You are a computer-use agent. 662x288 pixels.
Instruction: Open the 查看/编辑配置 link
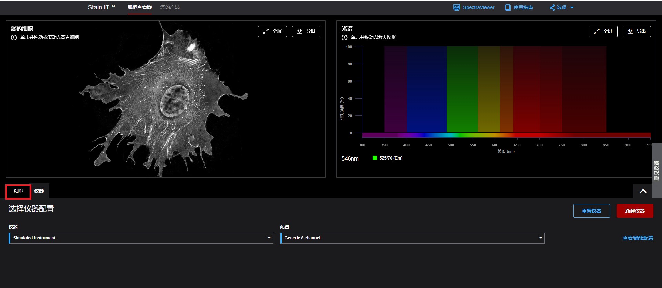coord(638,238)
